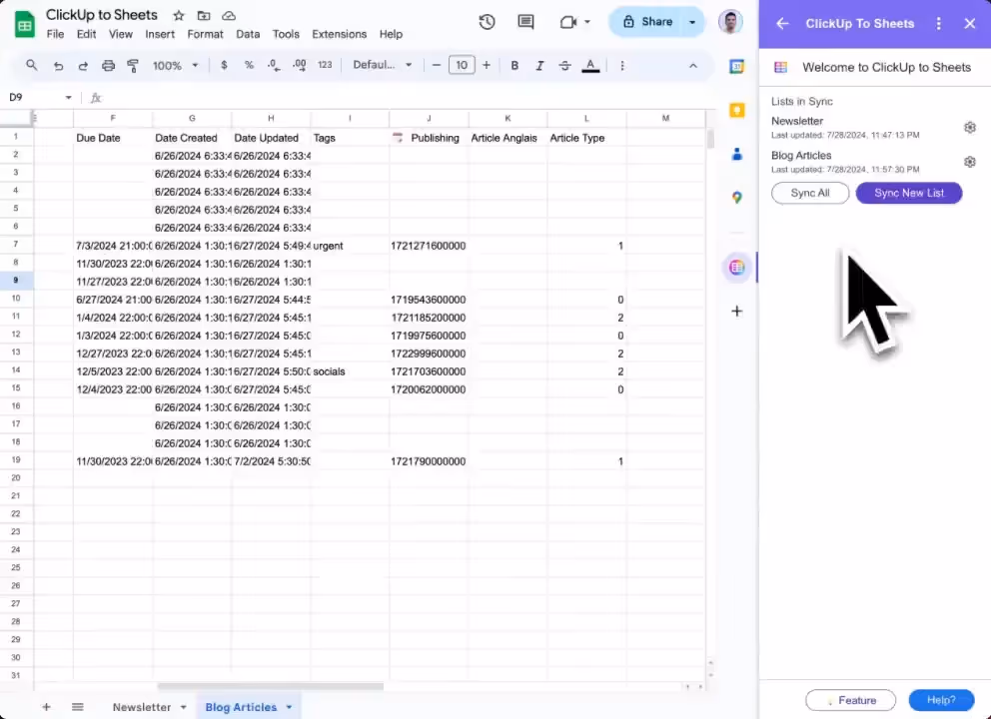The image size is (991, 719).
Task: Click the Sync All button
Action: tap(809, 193)
